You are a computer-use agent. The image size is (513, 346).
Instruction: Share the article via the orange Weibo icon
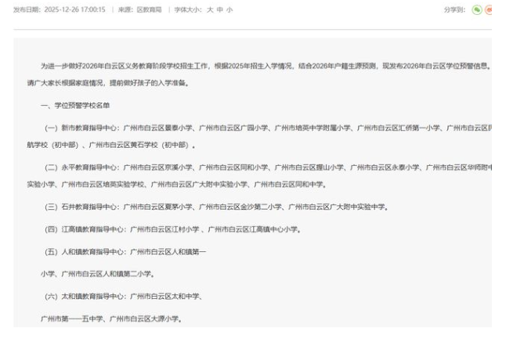pyautogui.click(x=490, y=9)
